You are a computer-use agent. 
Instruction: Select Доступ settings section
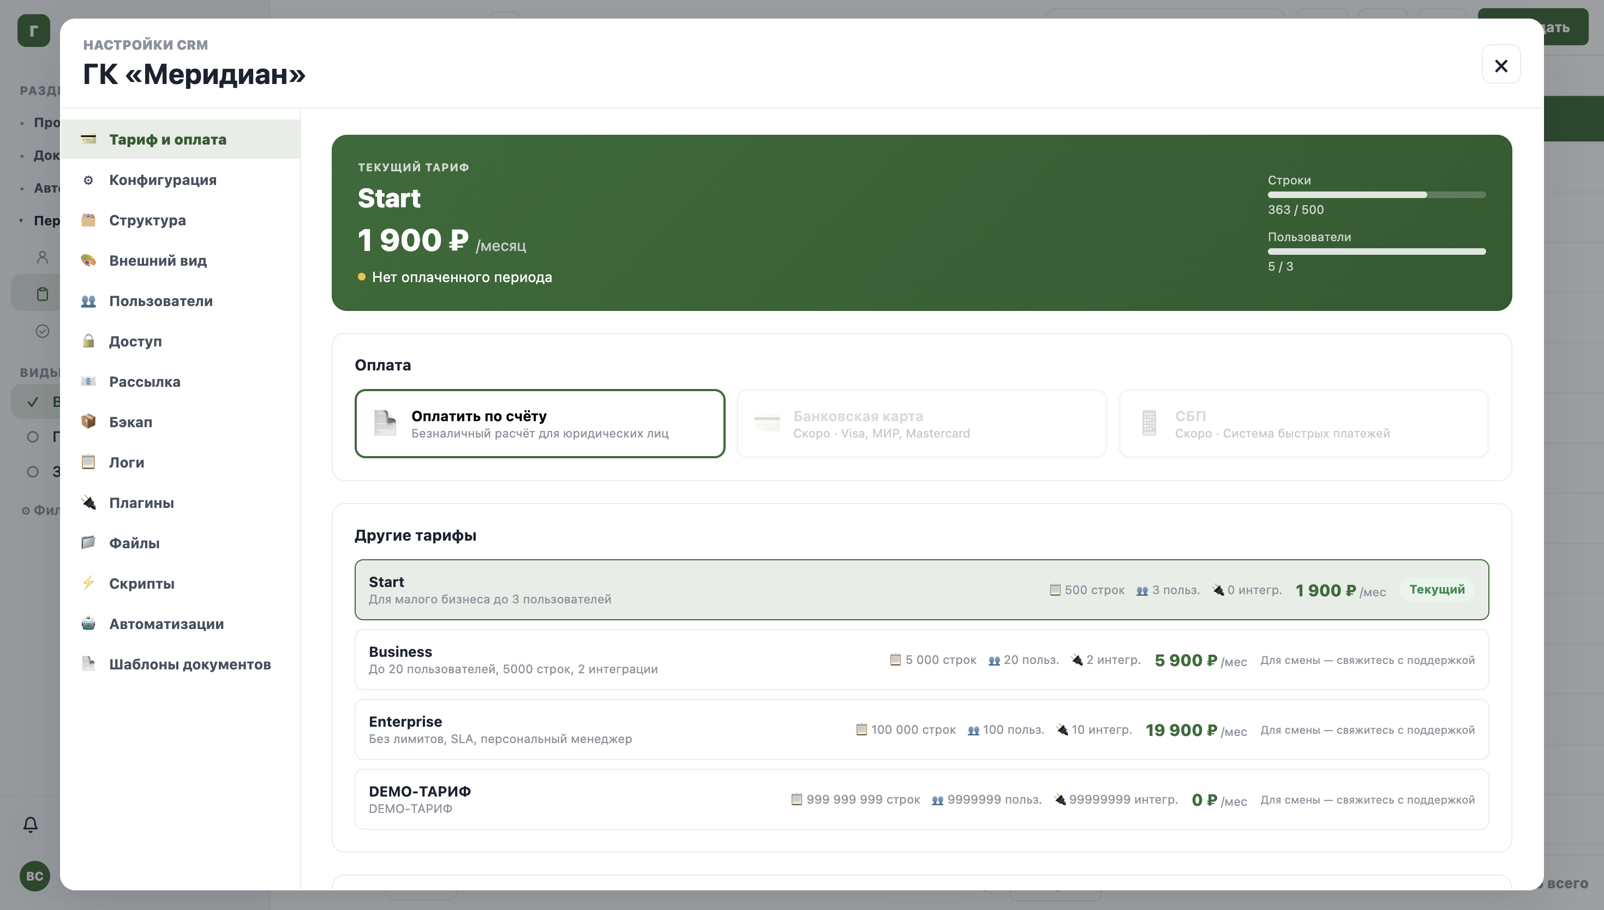click(x=181, y=342)
